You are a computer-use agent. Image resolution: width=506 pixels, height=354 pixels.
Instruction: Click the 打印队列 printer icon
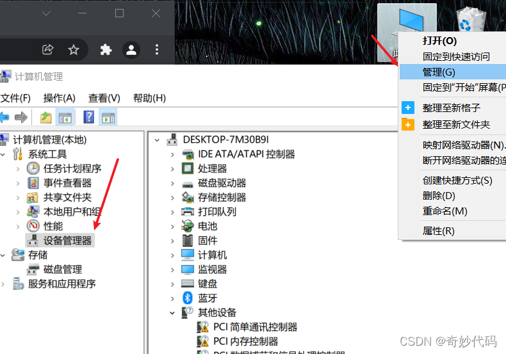(188, 211)
